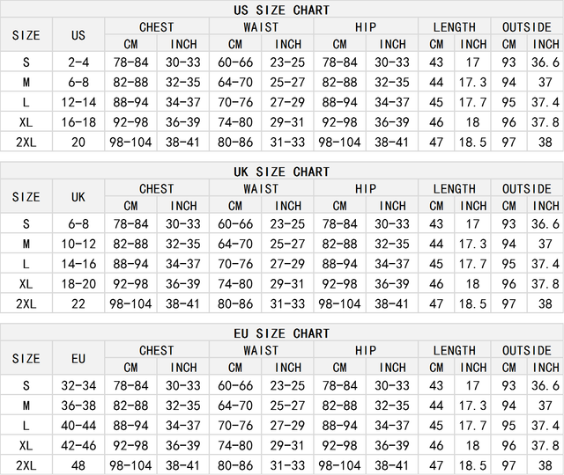Select the US column header cell
Screen dimensions: 564x475
[x=78, y=36]
